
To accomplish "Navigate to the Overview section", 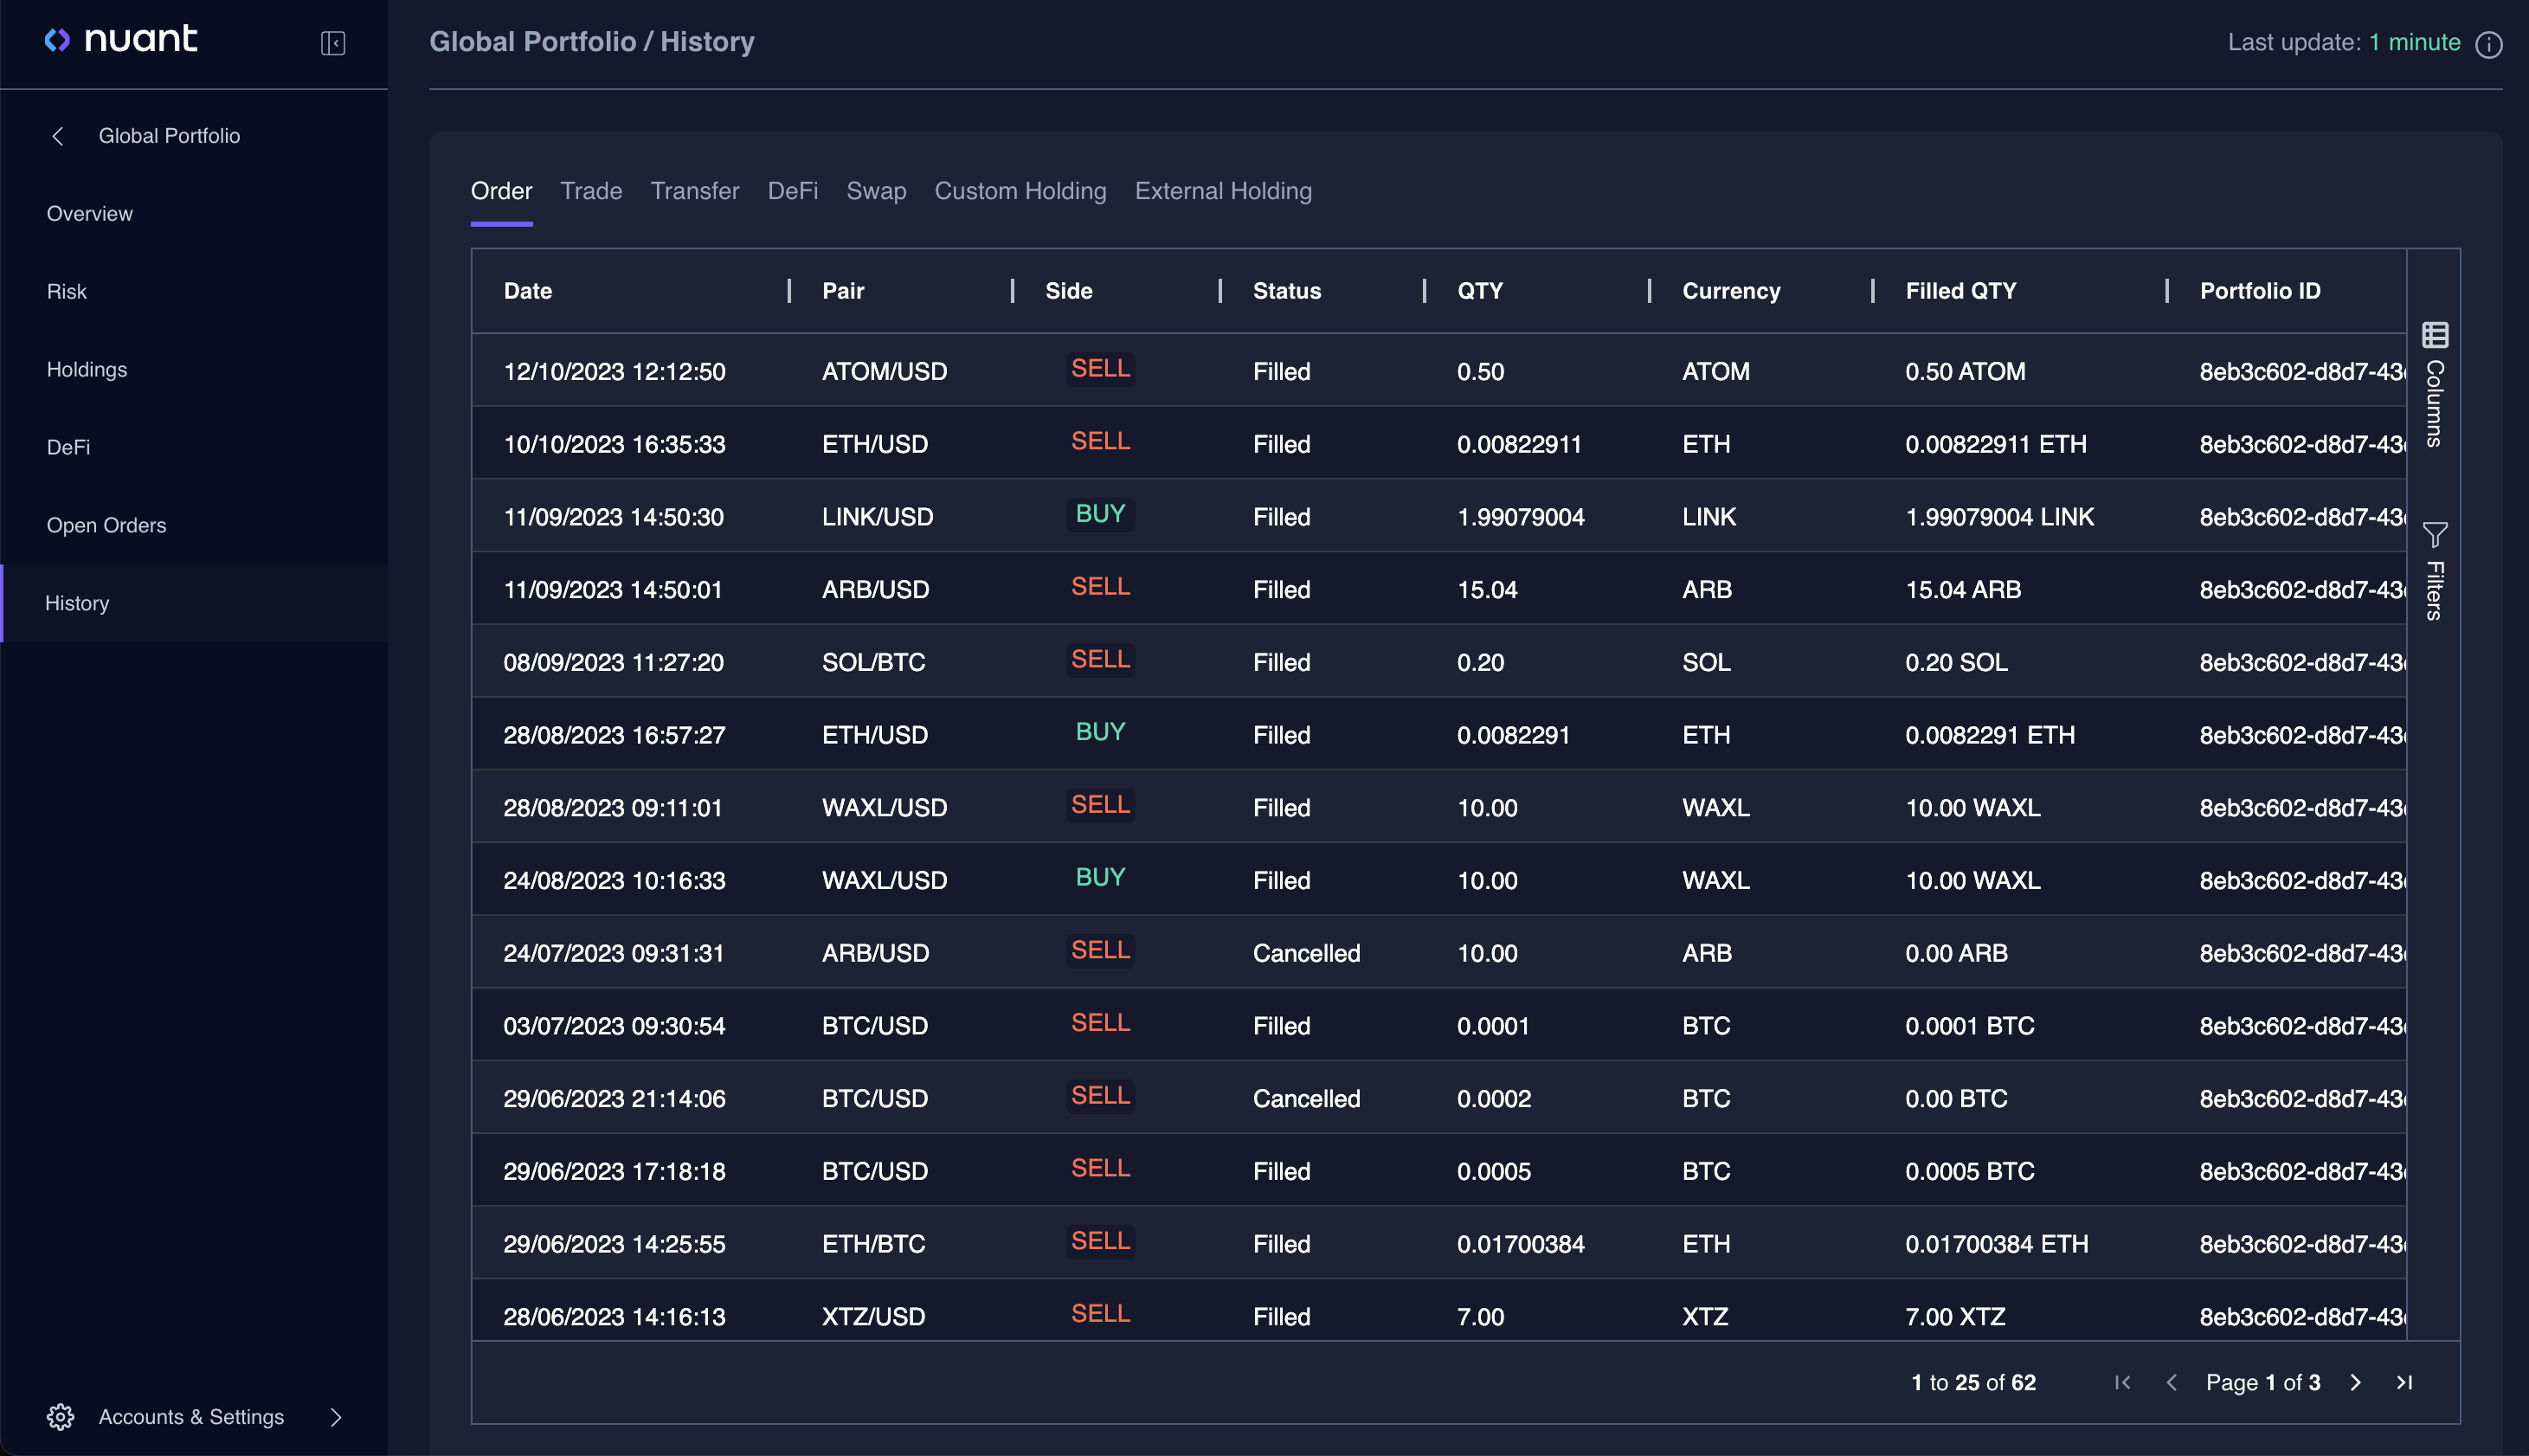I will (x=90, y=213).
